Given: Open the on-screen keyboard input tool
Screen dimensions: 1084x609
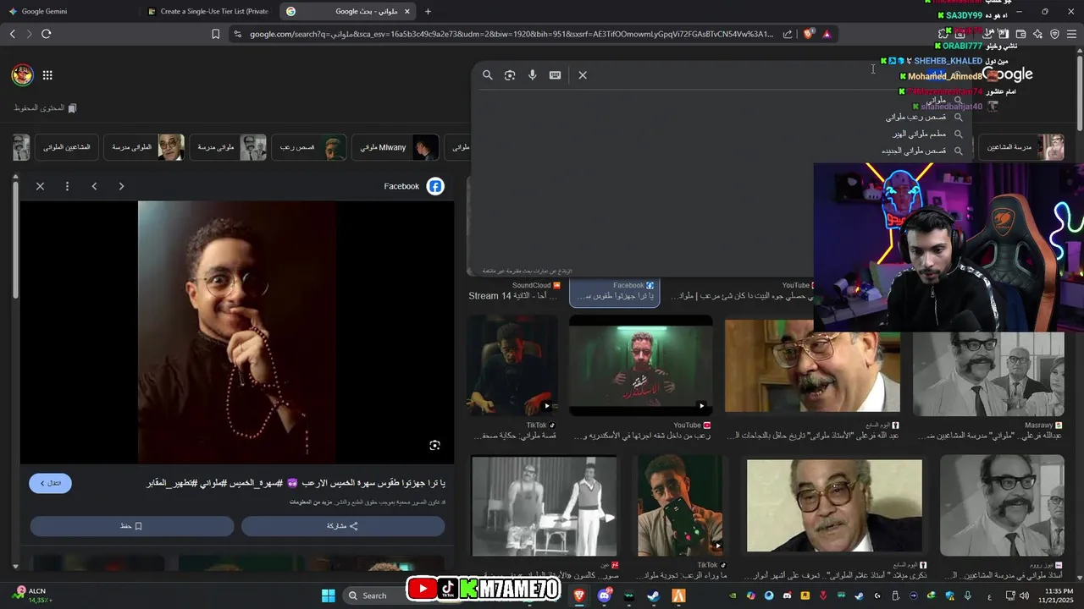Looking at the screenshot, I should click(555, 75).
